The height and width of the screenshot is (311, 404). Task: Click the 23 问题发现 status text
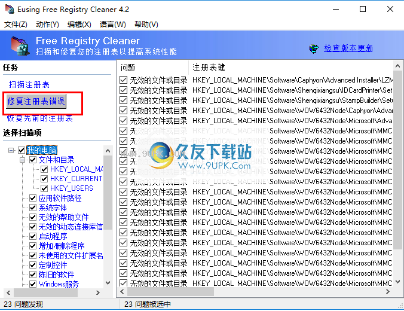click(23, 304)
